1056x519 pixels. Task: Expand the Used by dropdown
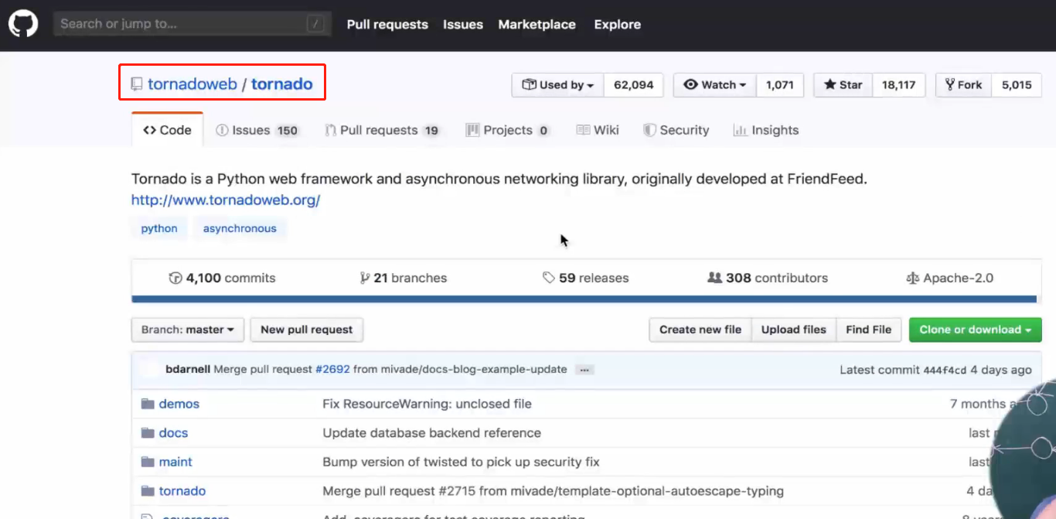click(x=558, y=85)
